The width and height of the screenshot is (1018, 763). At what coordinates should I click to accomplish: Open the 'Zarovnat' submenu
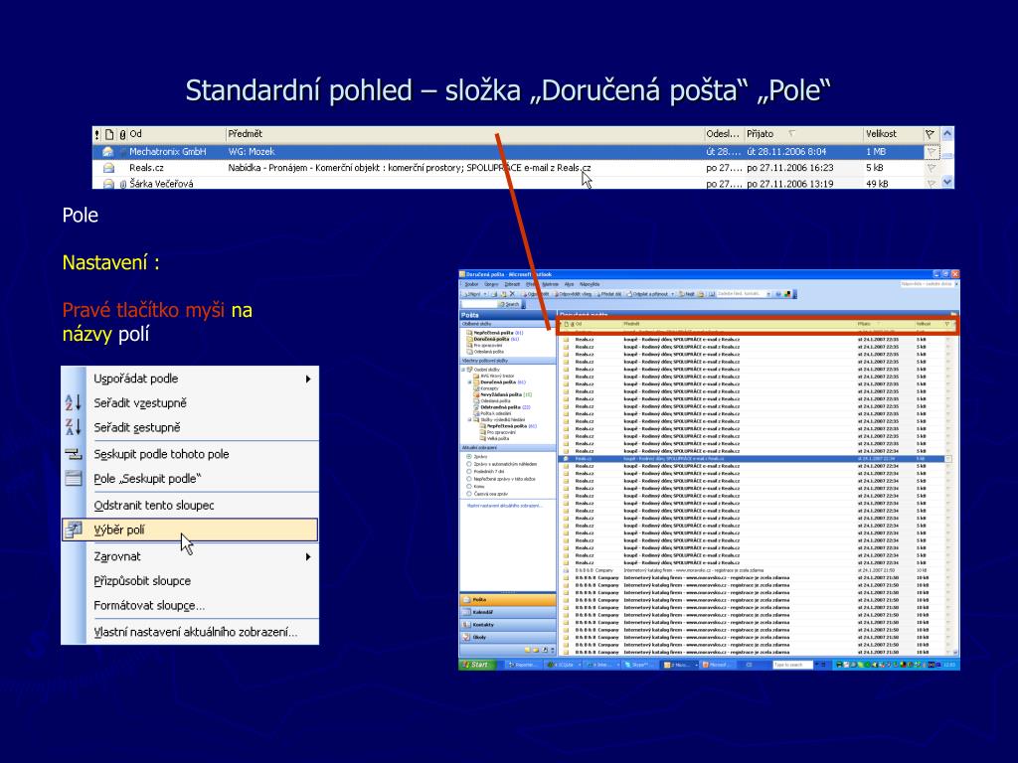(x=190, y=556)
